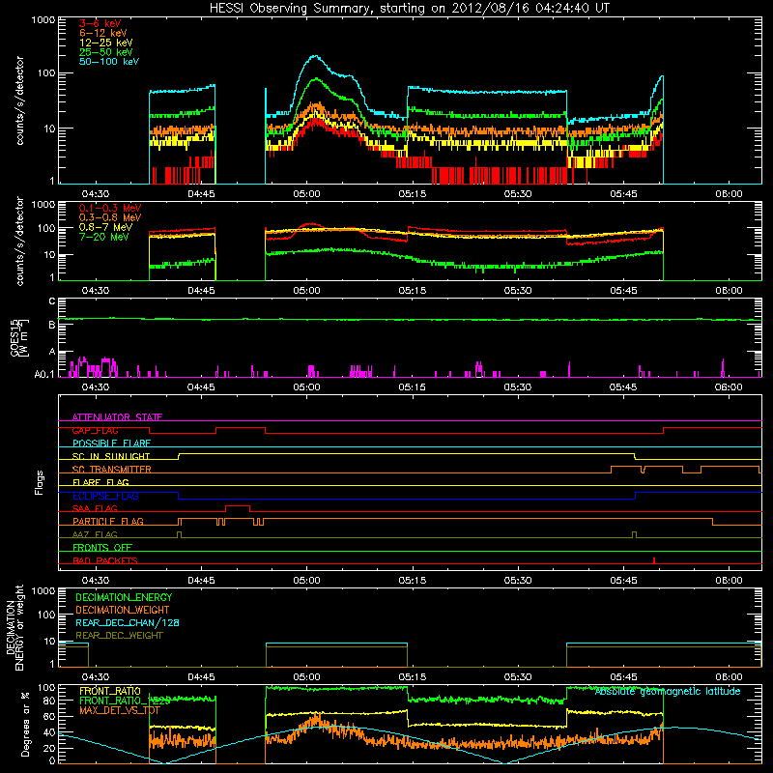Select the 0.3-0.8 MeV legend entry
773x773 pixels.
tap(110, 217)
